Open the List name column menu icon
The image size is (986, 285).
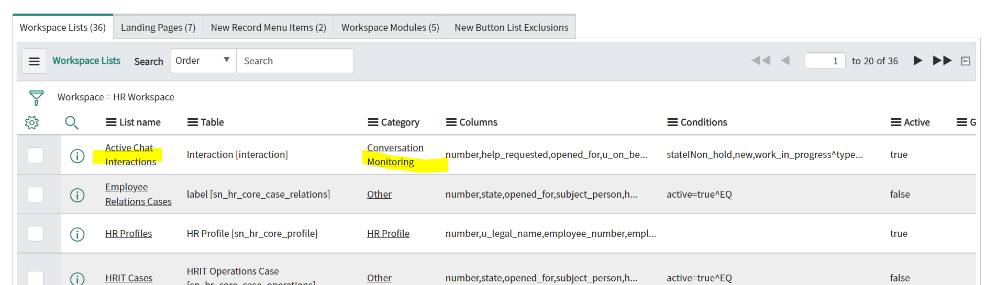coord(111,122)
